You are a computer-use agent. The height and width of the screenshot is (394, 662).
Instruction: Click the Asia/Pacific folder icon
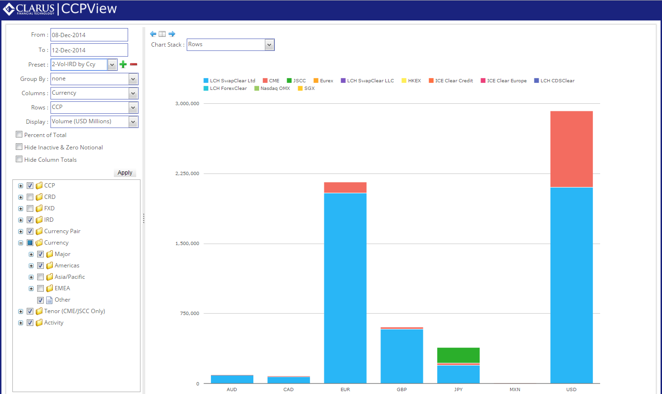click(x=50, y=277)
